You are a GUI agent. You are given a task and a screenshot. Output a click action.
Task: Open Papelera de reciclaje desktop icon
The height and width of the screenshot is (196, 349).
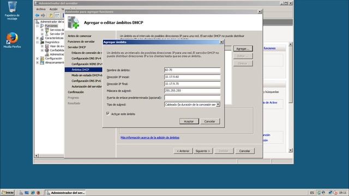12,10
